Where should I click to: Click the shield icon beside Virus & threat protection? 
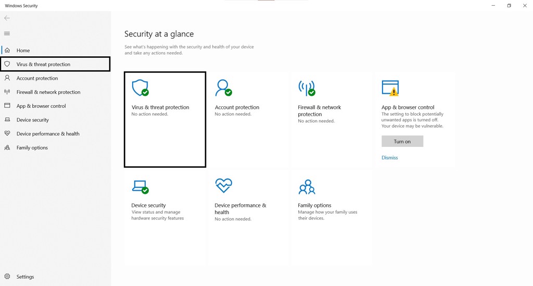coord(7,64)
